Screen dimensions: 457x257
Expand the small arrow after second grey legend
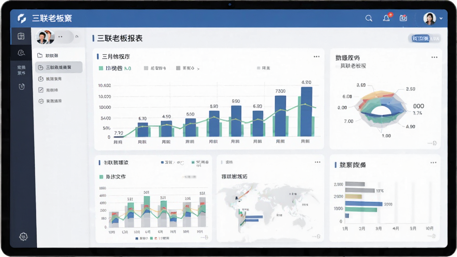(198, 69)
